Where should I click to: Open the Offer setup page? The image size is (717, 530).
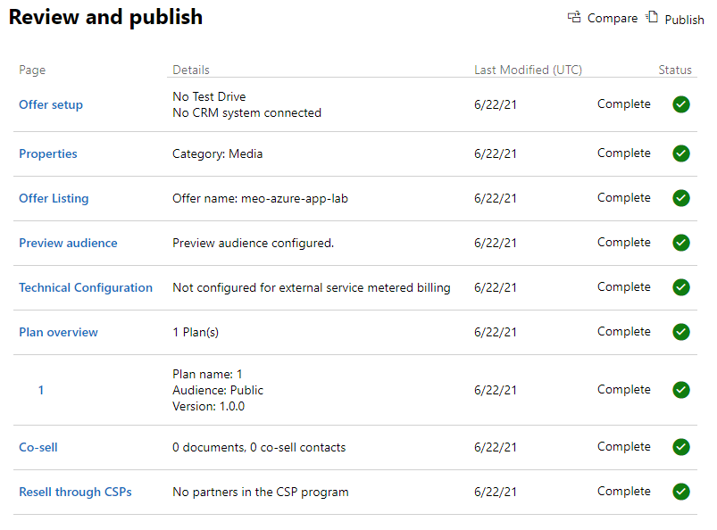pos(50,104)
